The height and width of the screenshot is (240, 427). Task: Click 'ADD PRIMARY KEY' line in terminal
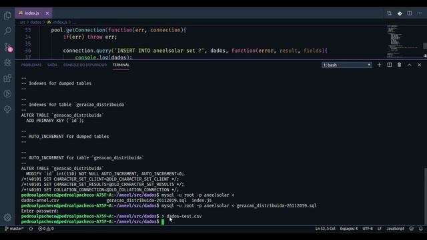point(55,121)
